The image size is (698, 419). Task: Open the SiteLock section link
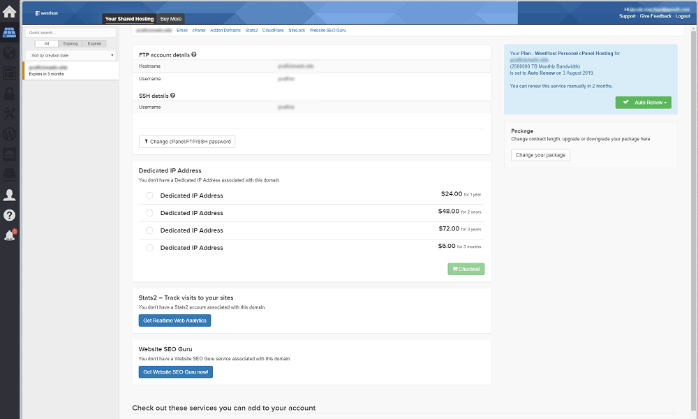point(297,30)
